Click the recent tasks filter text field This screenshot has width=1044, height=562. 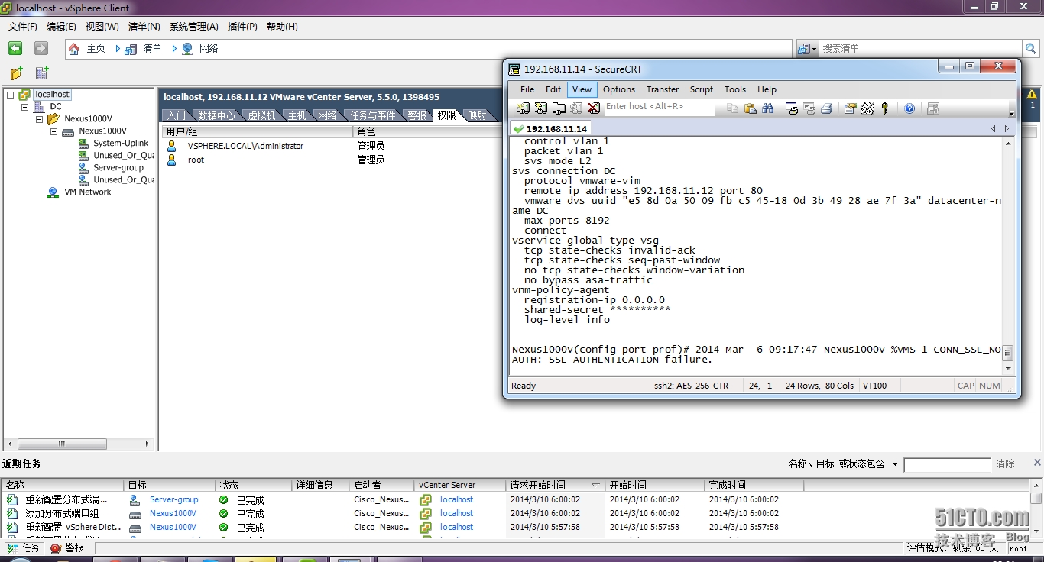point(947,464)
